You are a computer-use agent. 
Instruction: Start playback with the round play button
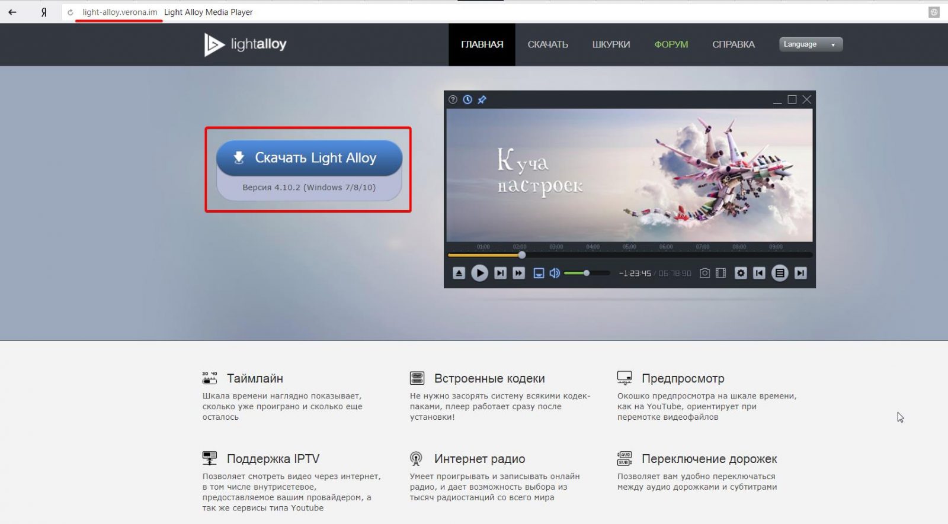479,273
